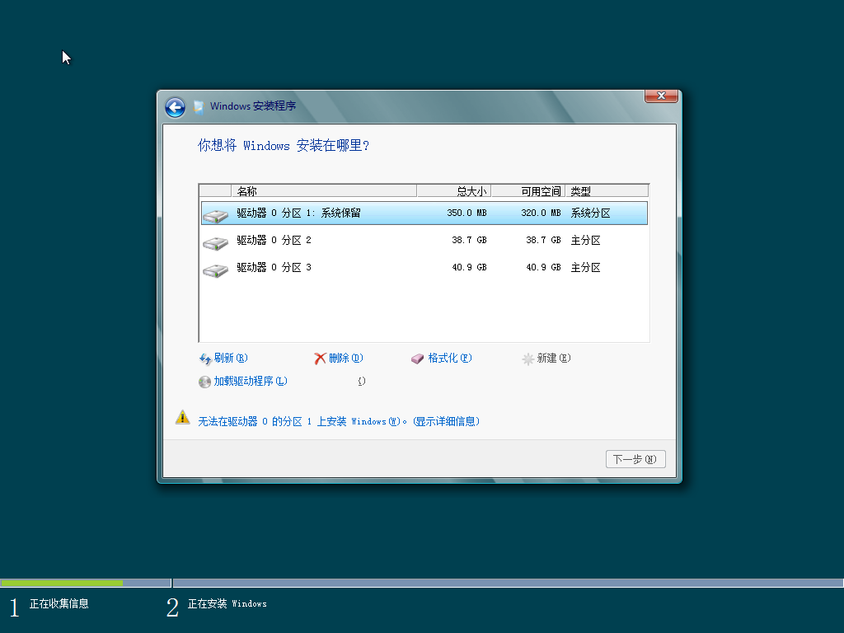Click the 320.0 MB free space cell
This screenshot has height=633, width=844.
coord(541,213)
